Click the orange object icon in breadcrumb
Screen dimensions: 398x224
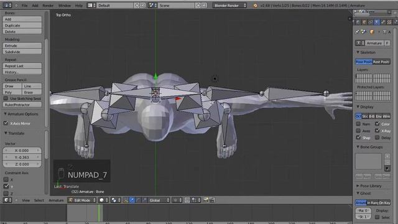coord(372,32)
